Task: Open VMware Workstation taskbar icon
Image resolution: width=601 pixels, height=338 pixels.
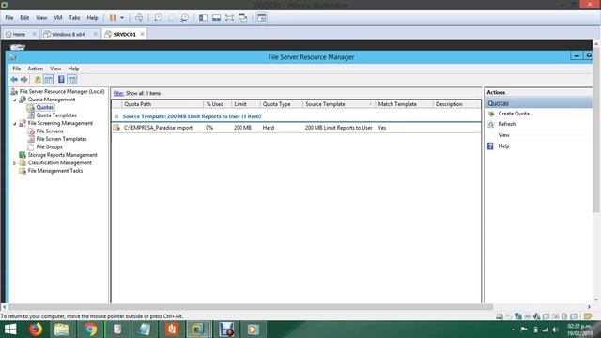Action: click(198, 330)
